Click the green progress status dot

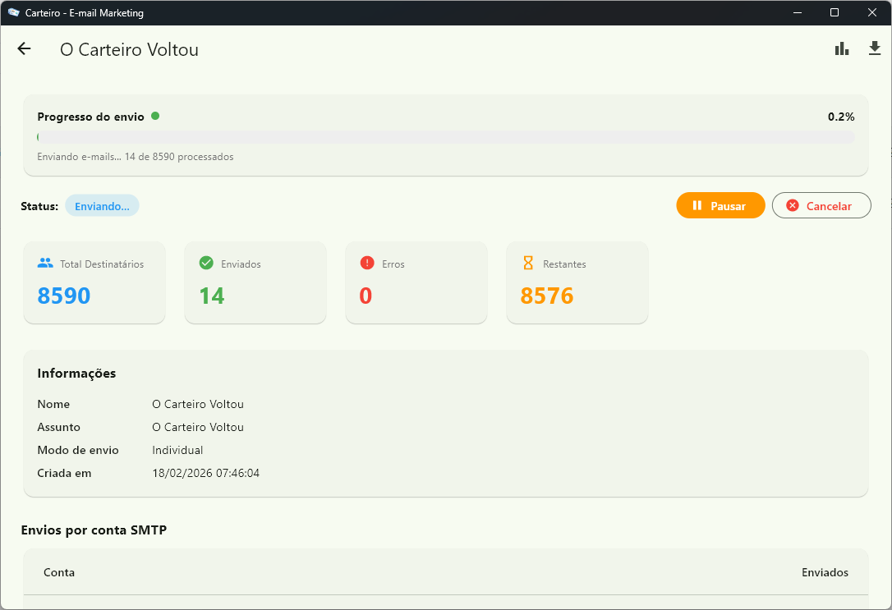click(x=155, y=117)
